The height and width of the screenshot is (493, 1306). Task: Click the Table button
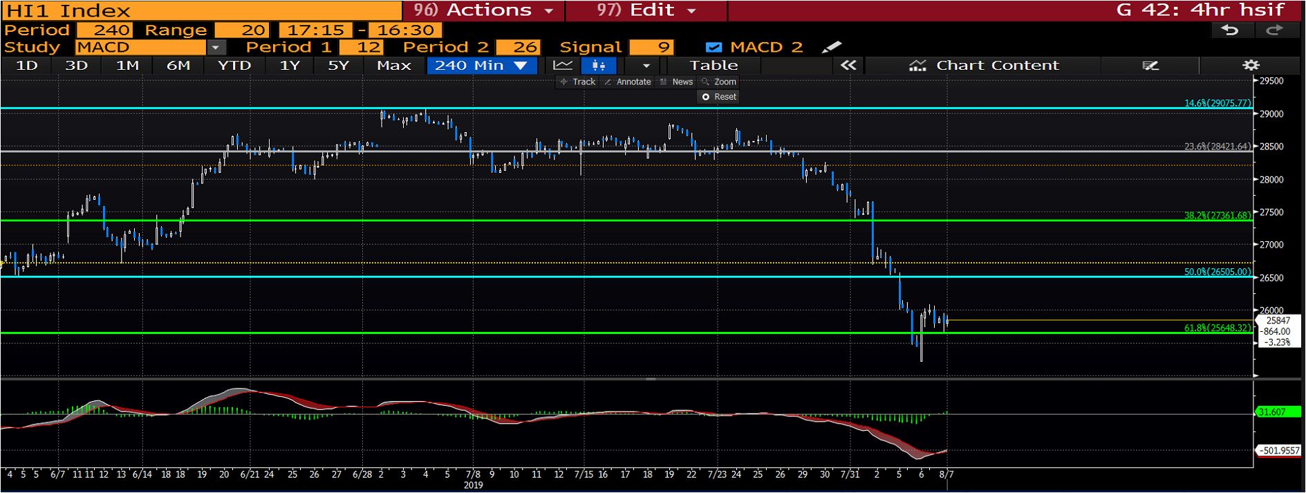pyautogui.click(x=713, y=65)
